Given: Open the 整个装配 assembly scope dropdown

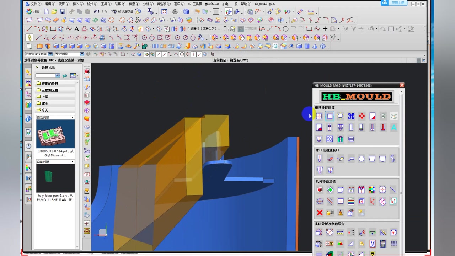Looking at the screenshot, I should 69,54.
